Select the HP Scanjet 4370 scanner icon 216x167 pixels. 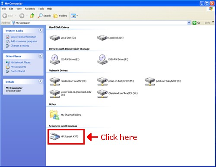(55, 136)
